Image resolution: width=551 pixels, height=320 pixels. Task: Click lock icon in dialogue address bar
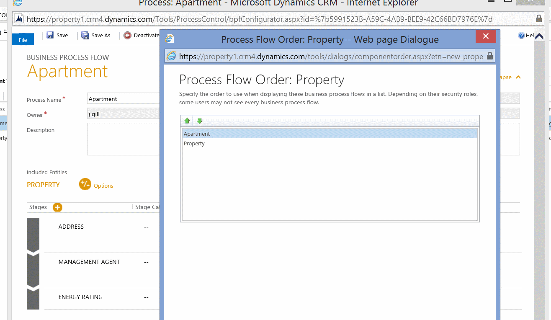pos(489,56)
